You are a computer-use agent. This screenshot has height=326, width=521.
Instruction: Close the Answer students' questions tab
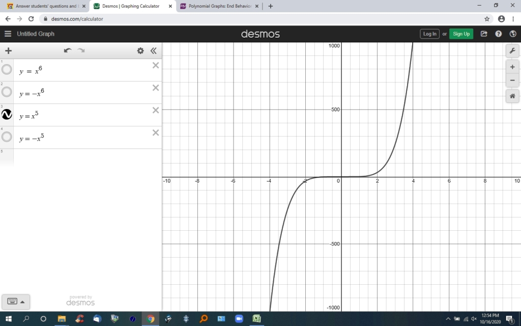click(x=84, y=6)
